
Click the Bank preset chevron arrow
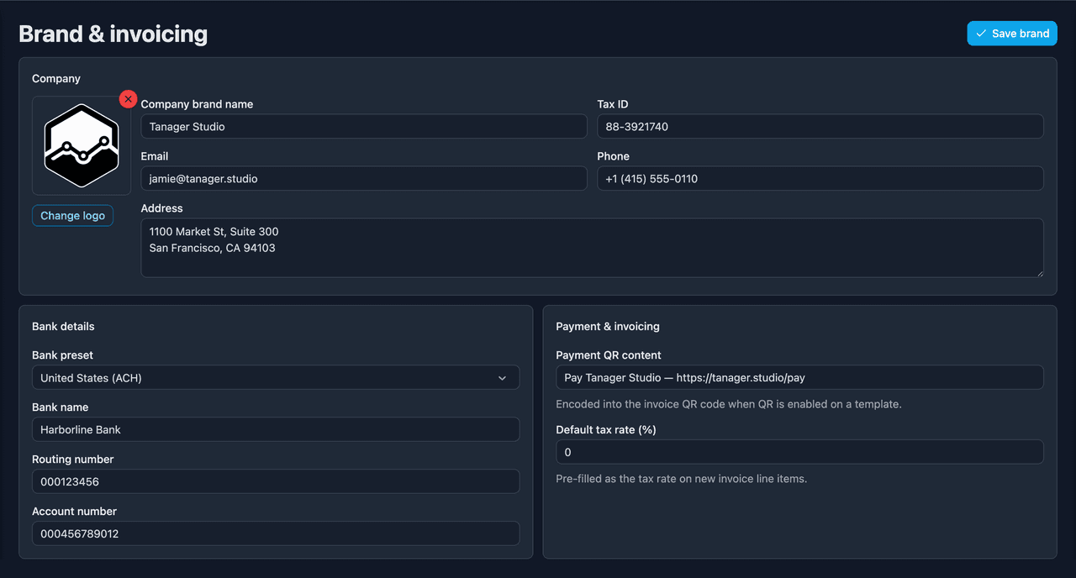click(503, 378)
